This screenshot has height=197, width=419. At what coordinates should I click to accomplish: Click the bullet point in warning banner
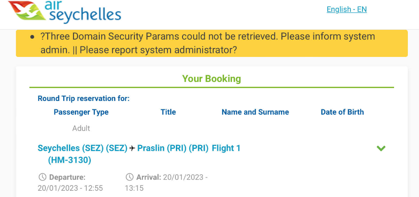(32, 37)
